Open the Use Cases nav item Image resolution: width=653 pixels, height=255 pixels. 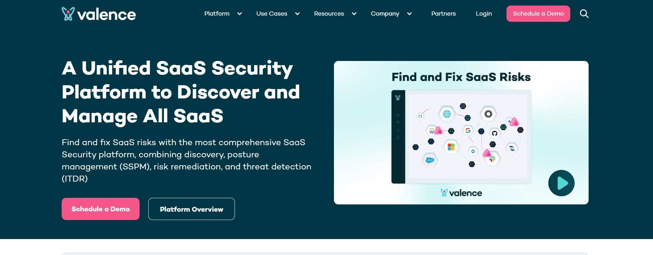coord(272,14)
